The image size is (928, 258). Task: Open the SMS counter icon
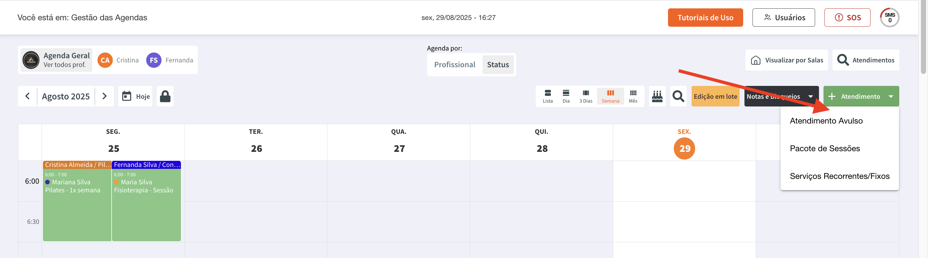(x=889, y=18)
